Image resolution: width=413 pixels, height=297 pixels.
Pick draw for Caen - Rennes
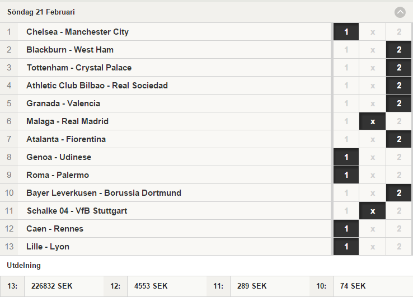(373, 229)
